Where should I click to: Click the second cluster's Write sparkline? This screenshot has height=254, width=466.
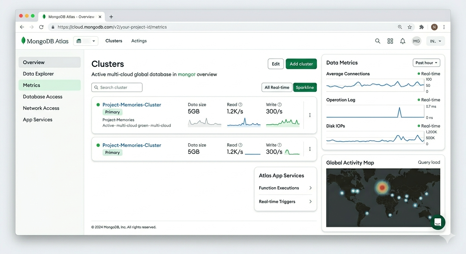click(x=292, y=152)
